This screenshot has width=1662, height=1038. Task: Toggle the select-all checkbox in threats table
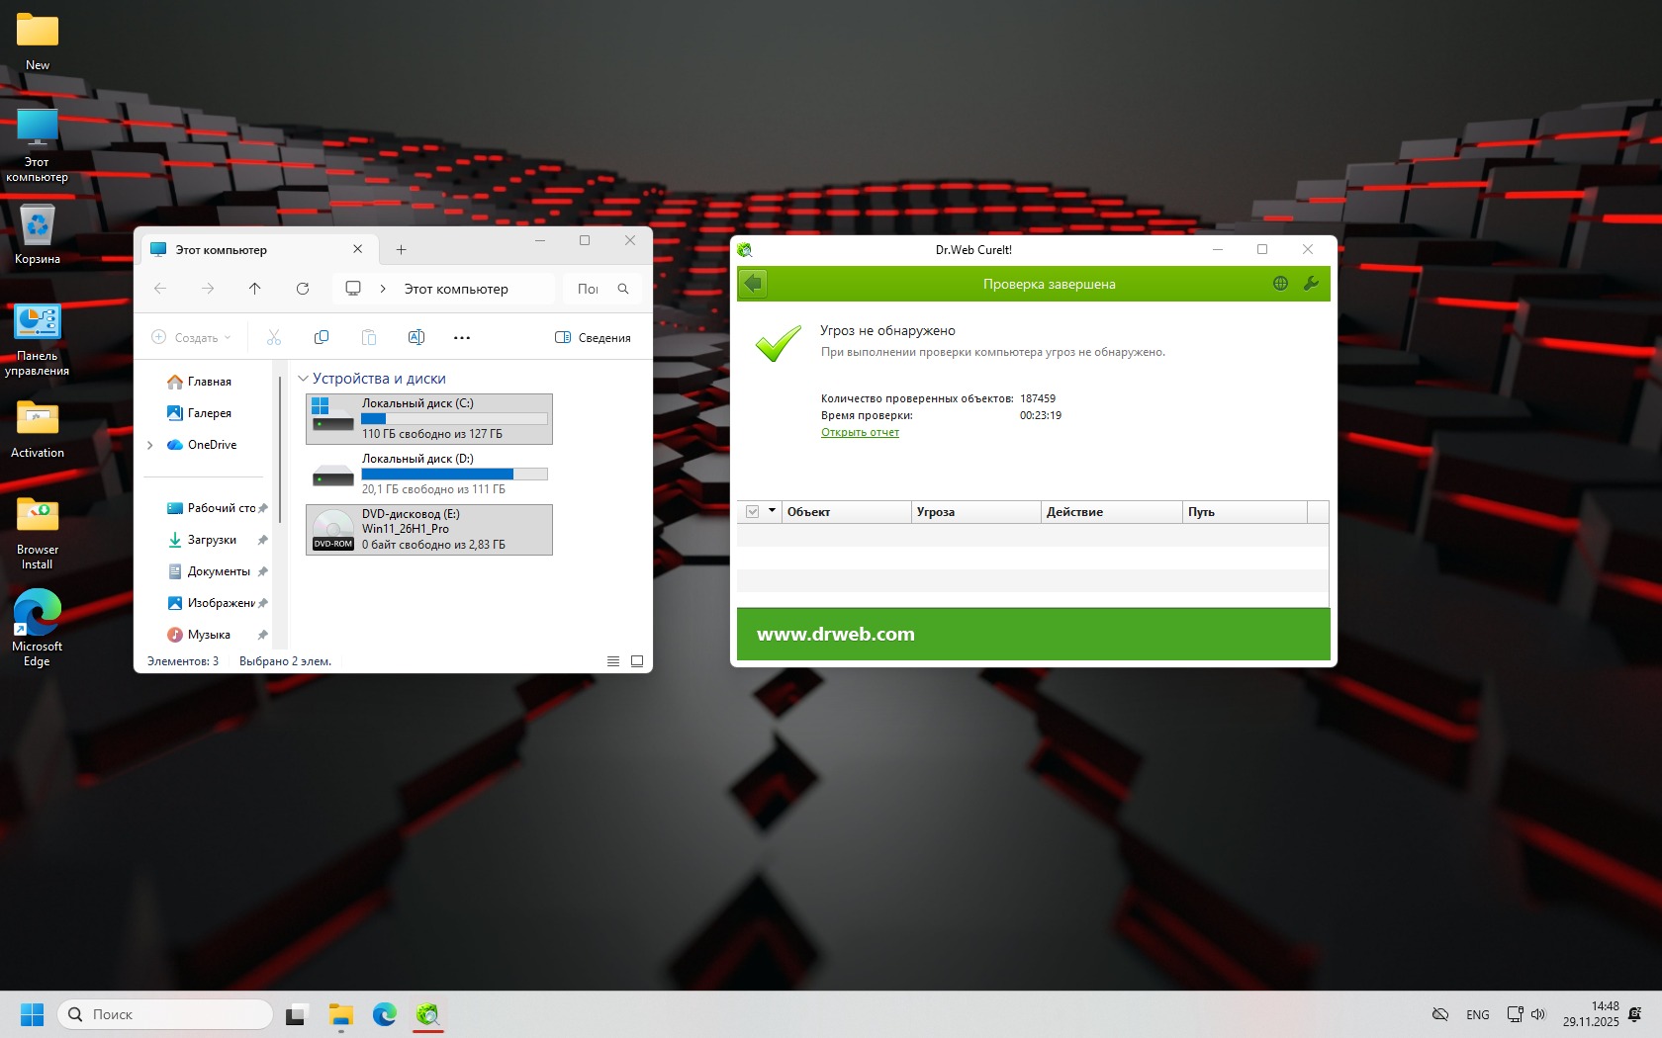coord(752,512)
